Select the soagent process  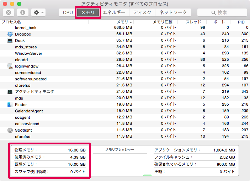(x=22, y=117)
